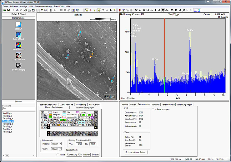Click the up arrow scale icon

[155, 10]
